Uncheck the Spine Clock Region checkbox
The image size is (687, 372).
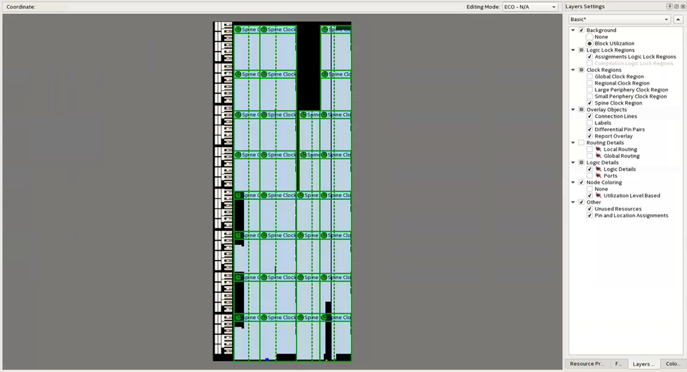[x=590, y=103]
